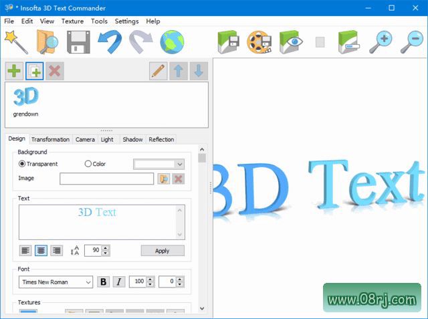Image resolution: width=428 pixels, height=319 pixels.
Task: Click properties panel scrollbar down arrow
Action: (x=202, y=308)
